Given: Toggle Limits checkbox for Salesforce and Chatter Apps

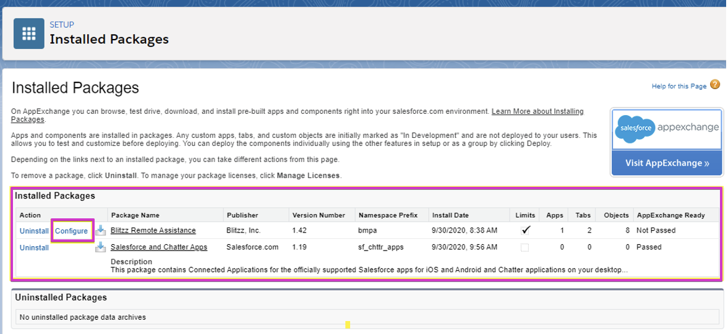Looking at the screenshot, I should [525, 247].
